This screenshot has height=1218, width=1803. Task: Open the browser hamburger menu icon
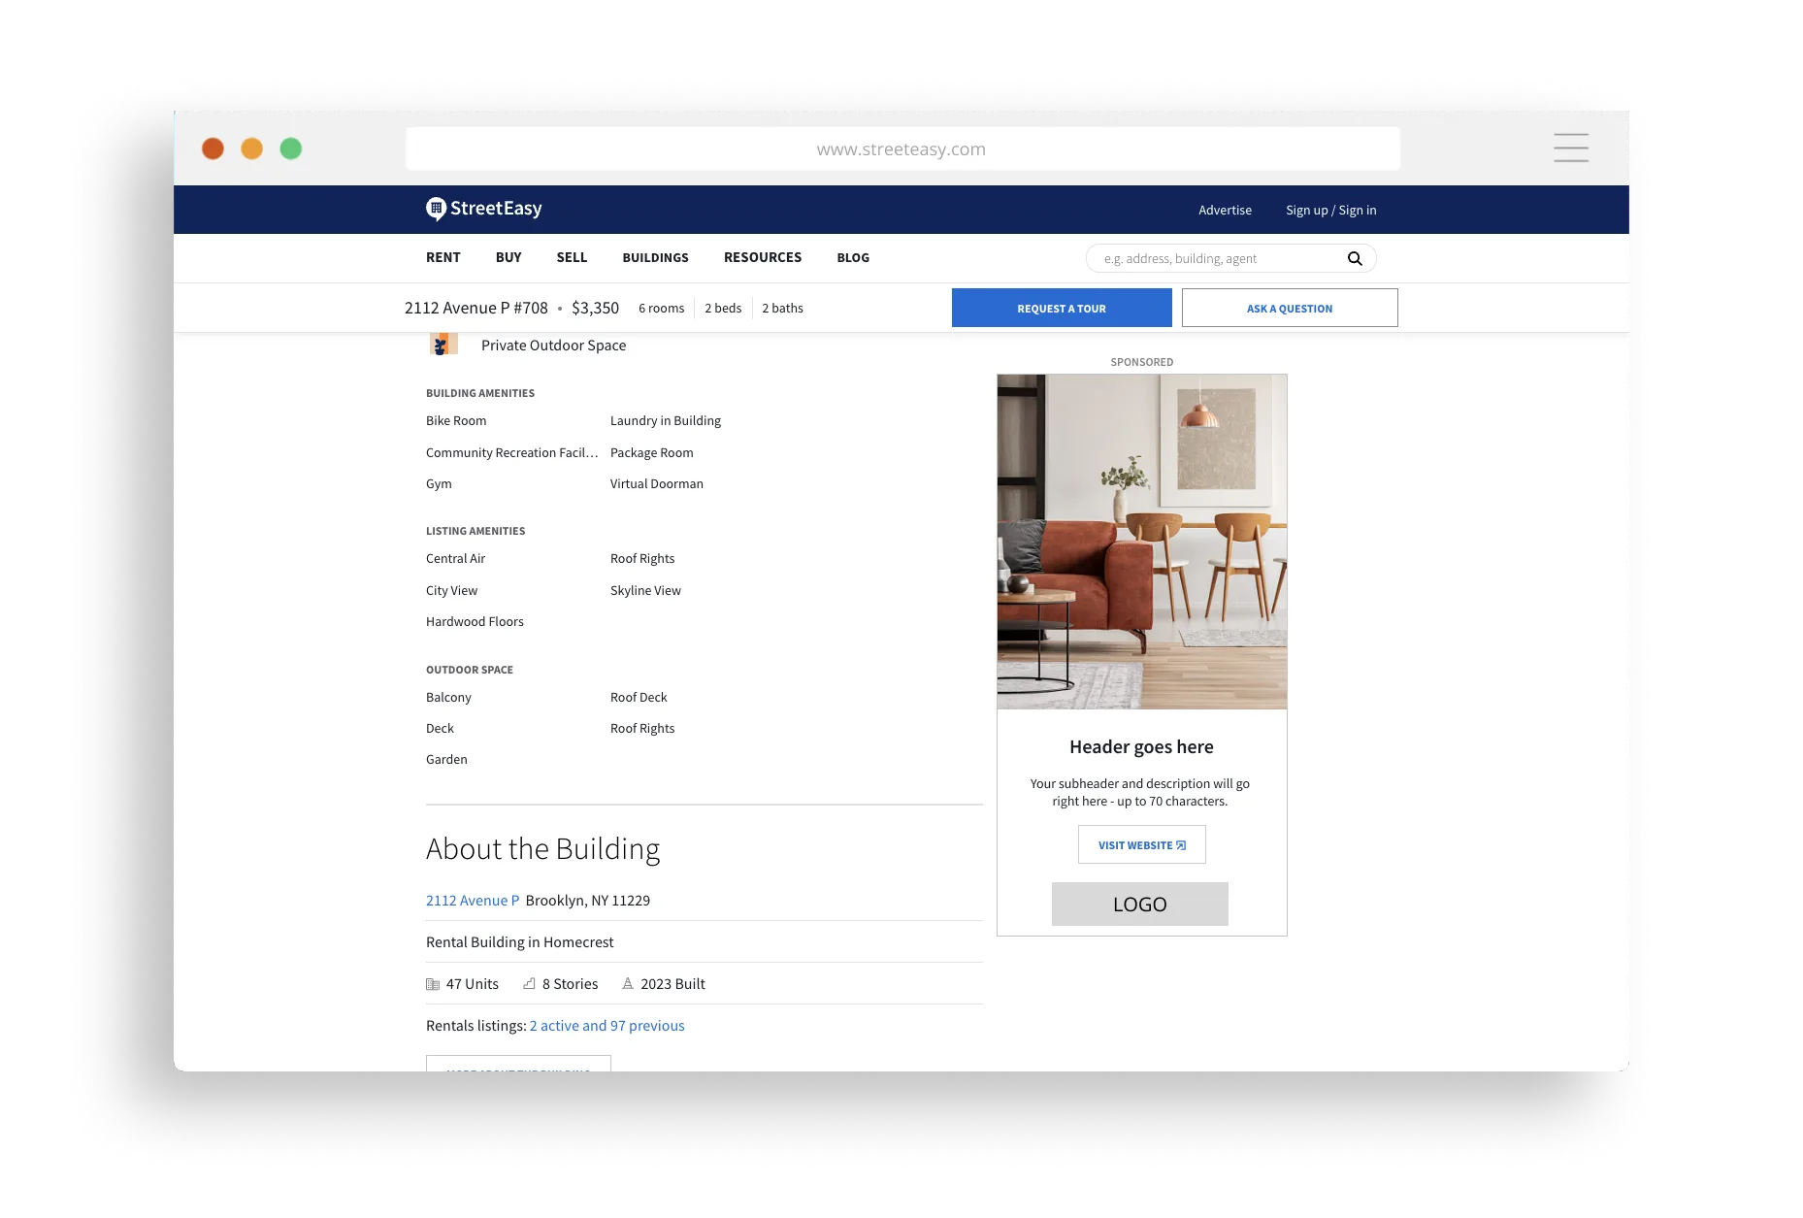tap(1570, 148)
